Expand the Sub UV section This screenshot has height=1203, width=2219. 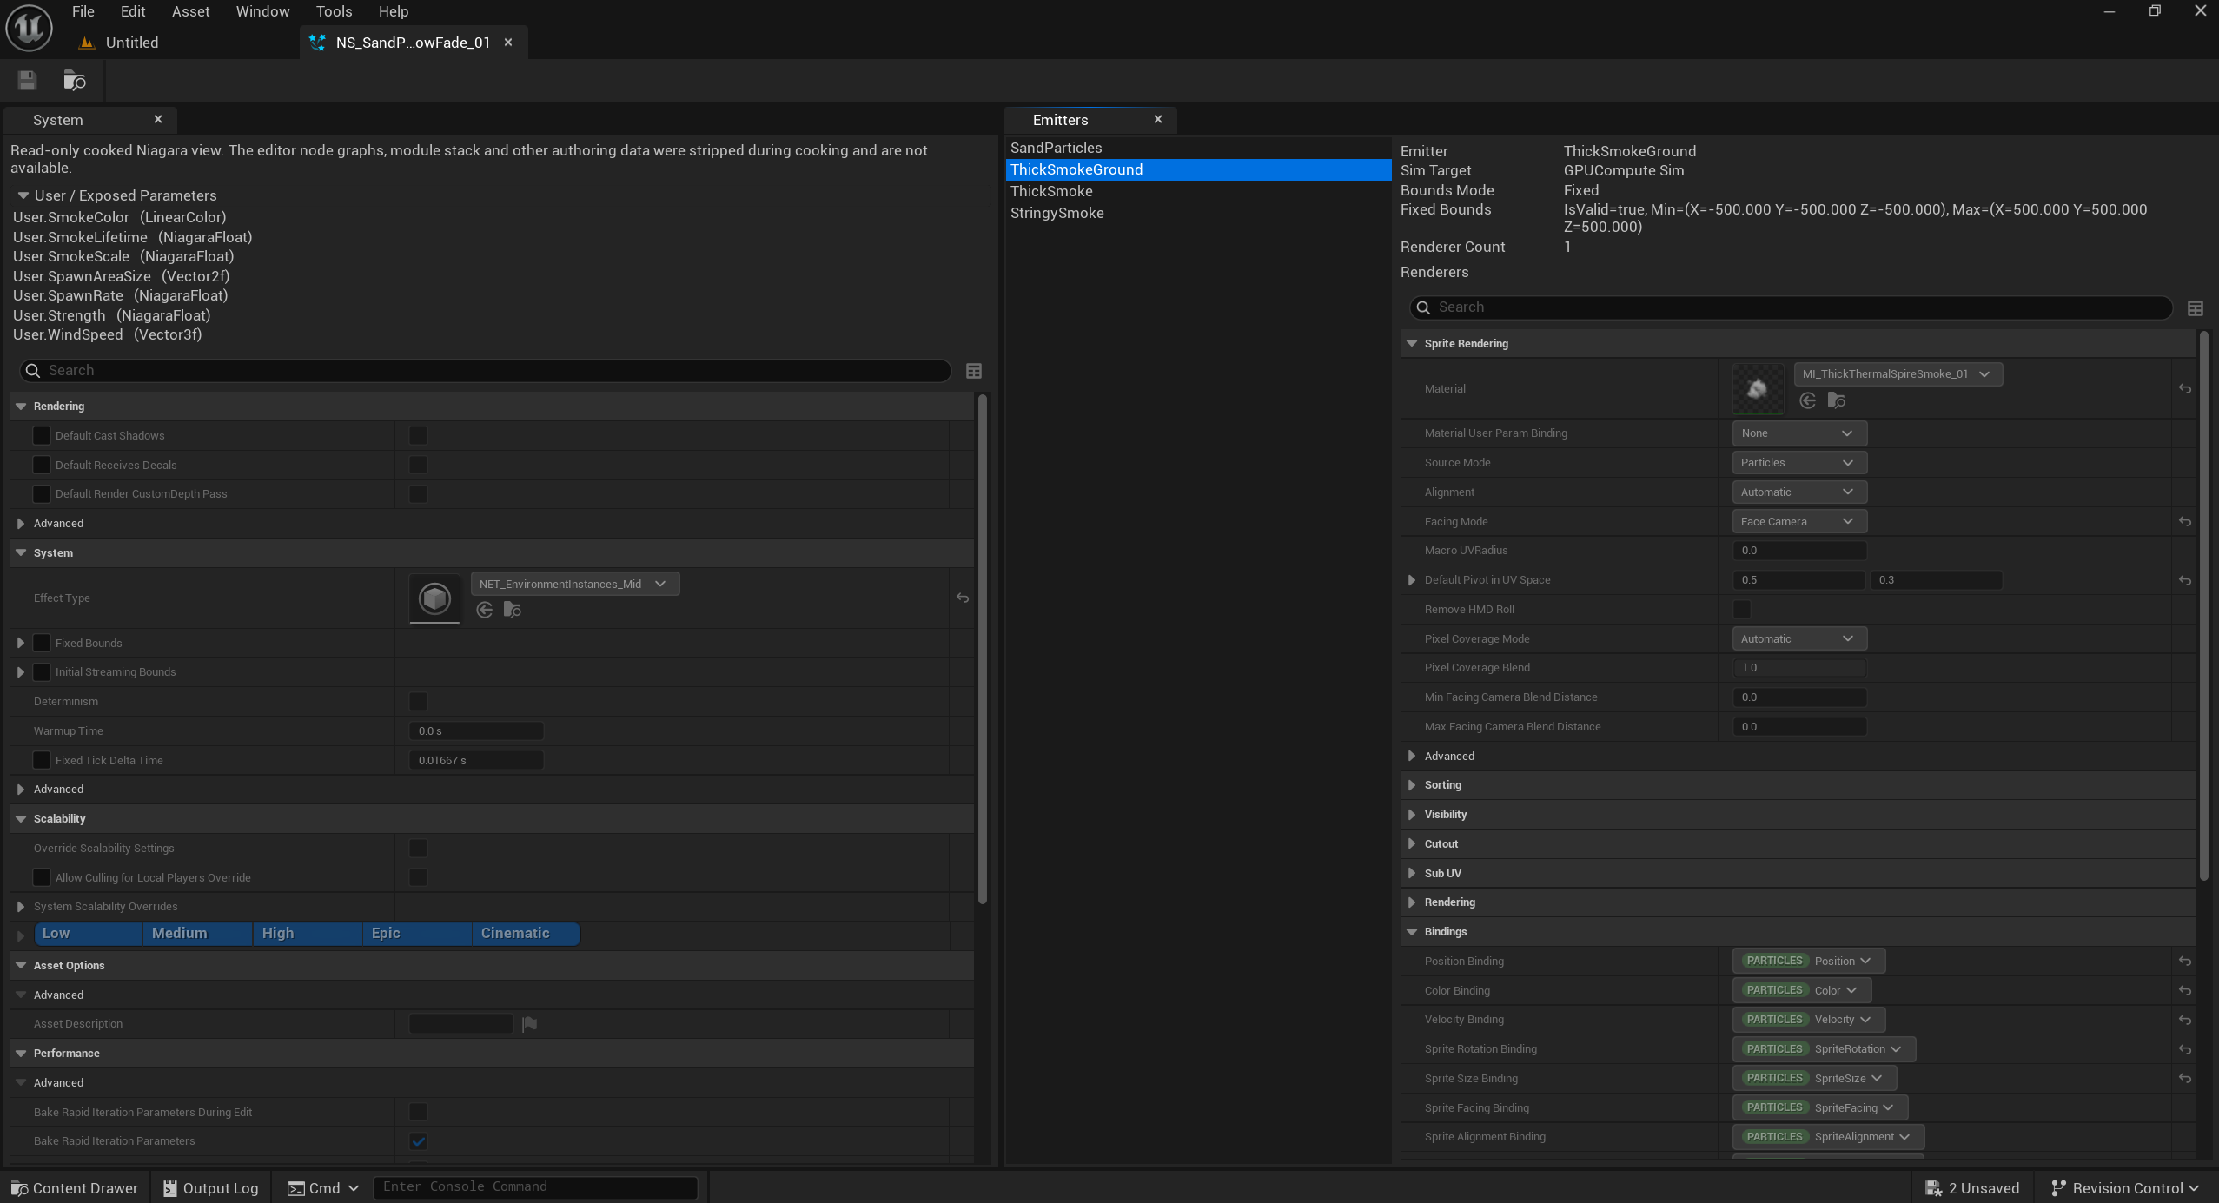[x=1412, y=874]
